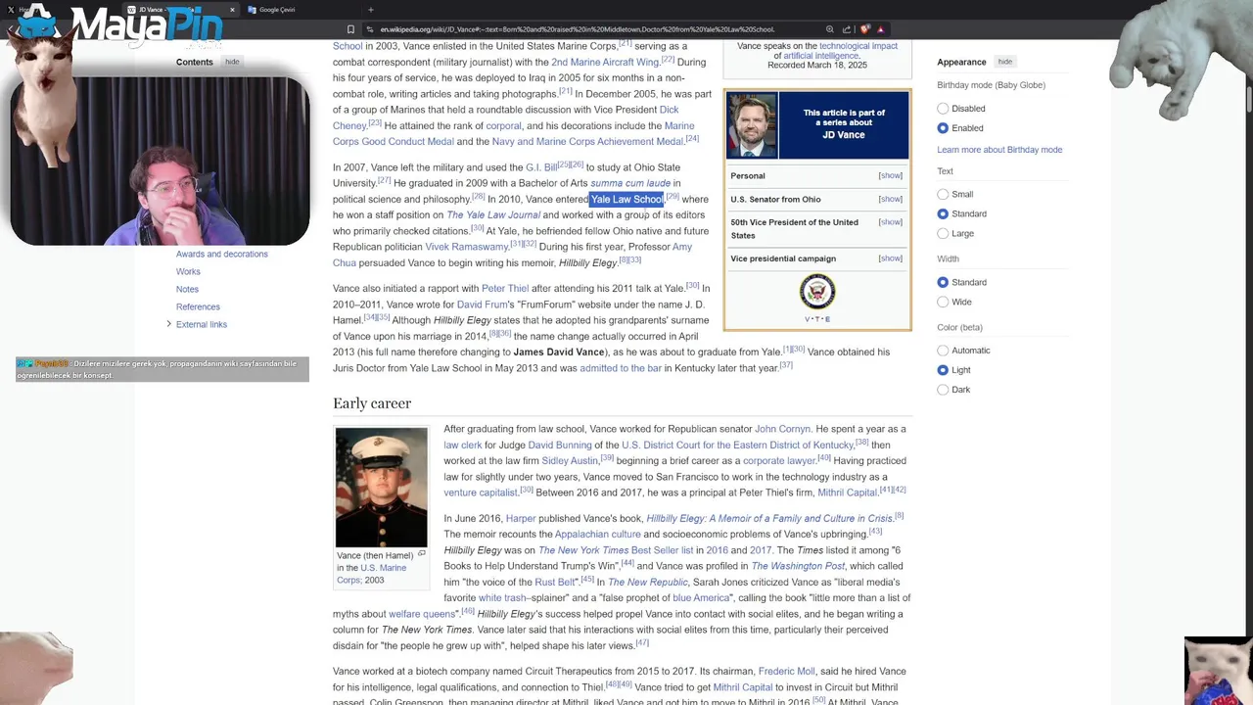Open a new browser tab with plus button
1253x705 pixels.
pos(370,10)
